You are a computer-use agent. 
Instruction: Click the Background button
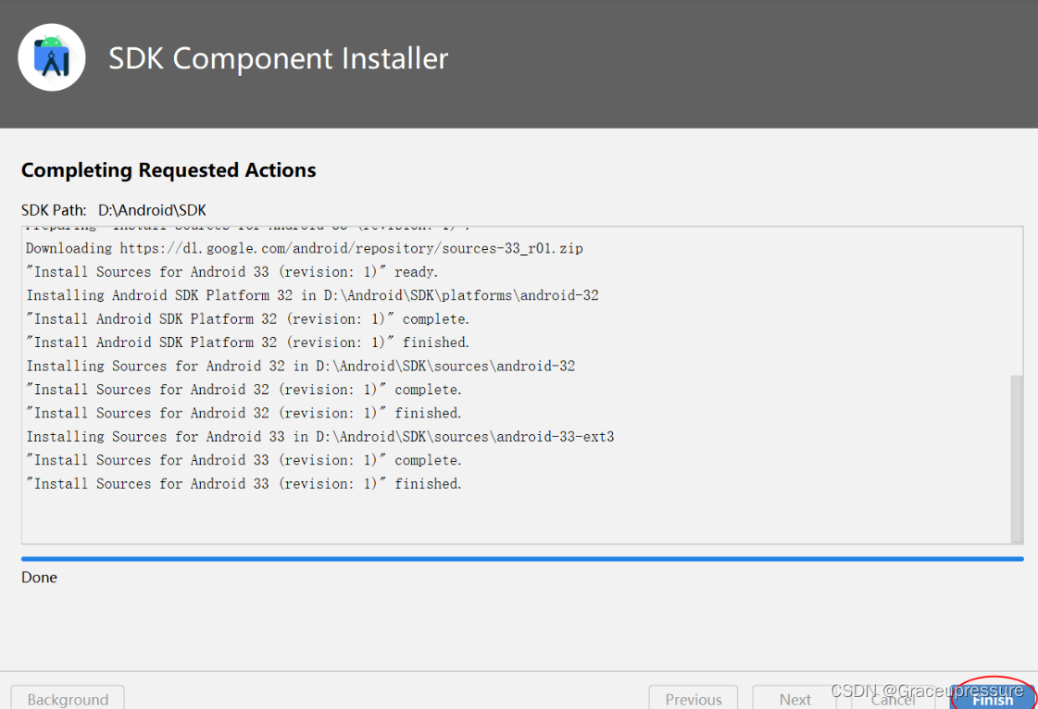pos(68,699)
